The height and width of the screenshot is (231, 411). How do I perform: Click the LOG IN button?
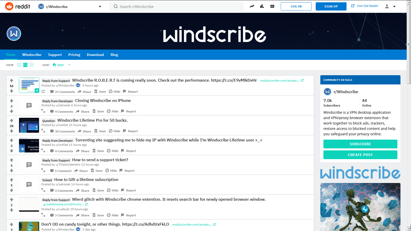[x=296, y=6]
